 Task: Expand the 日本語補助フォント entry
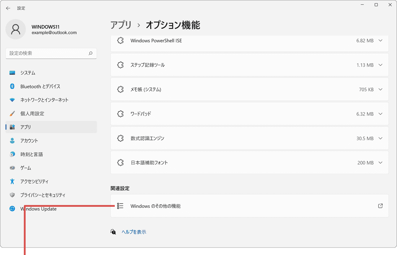[380, 162]
